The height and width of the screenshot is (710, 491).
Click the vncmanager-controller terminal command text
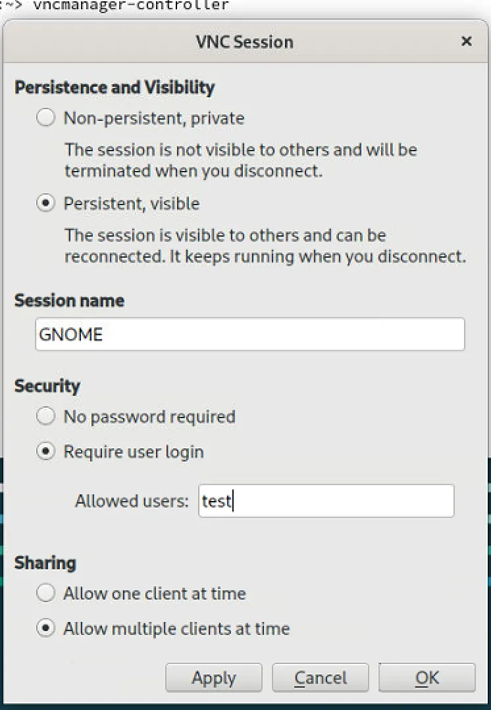[x=131, y=5]
